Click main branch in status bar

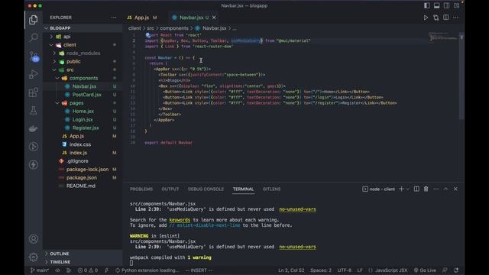pos(40,270)
